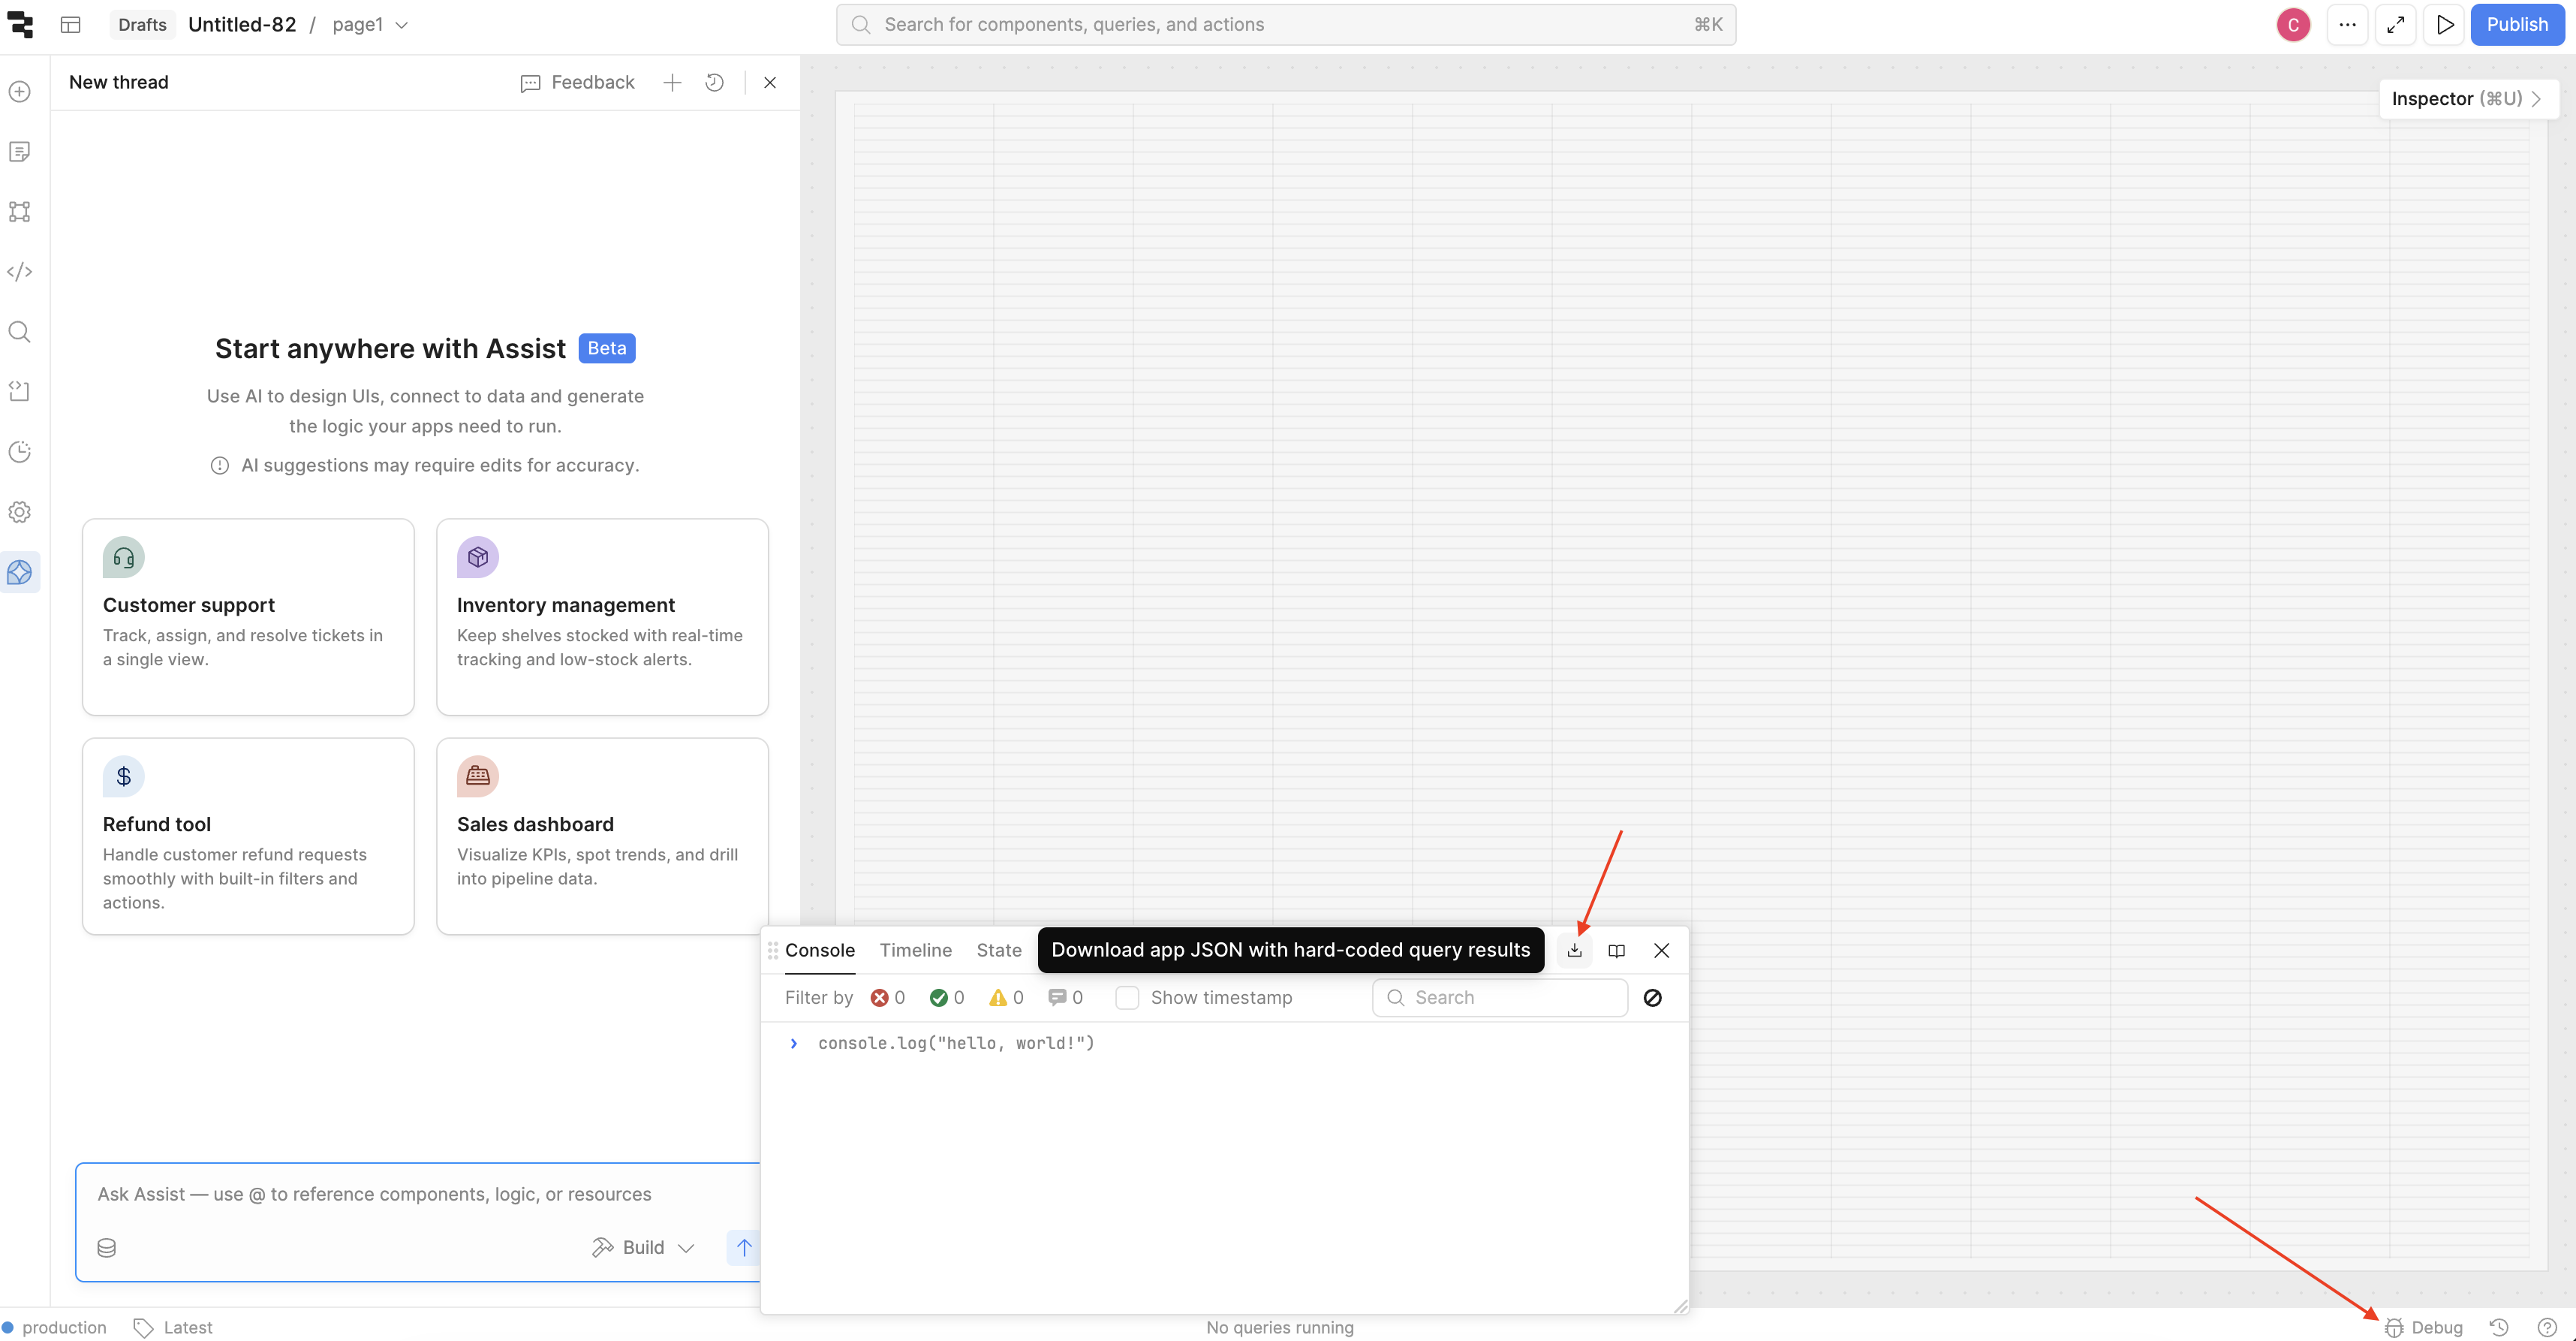The height and width of the screenshot is (1341, 2576).
Task: Open the sidebar icon below Search
Action: [20, 392]
